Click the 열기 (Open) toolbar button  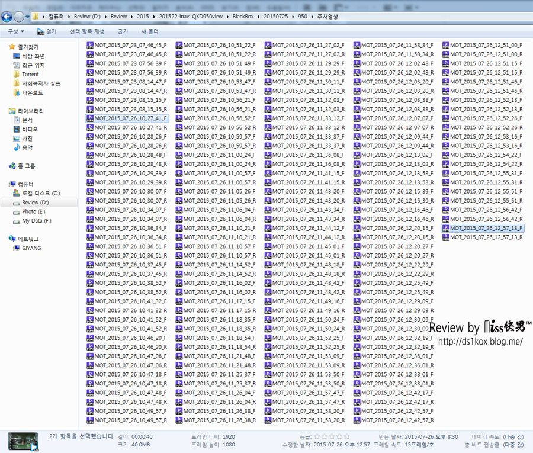coord(47,31)
